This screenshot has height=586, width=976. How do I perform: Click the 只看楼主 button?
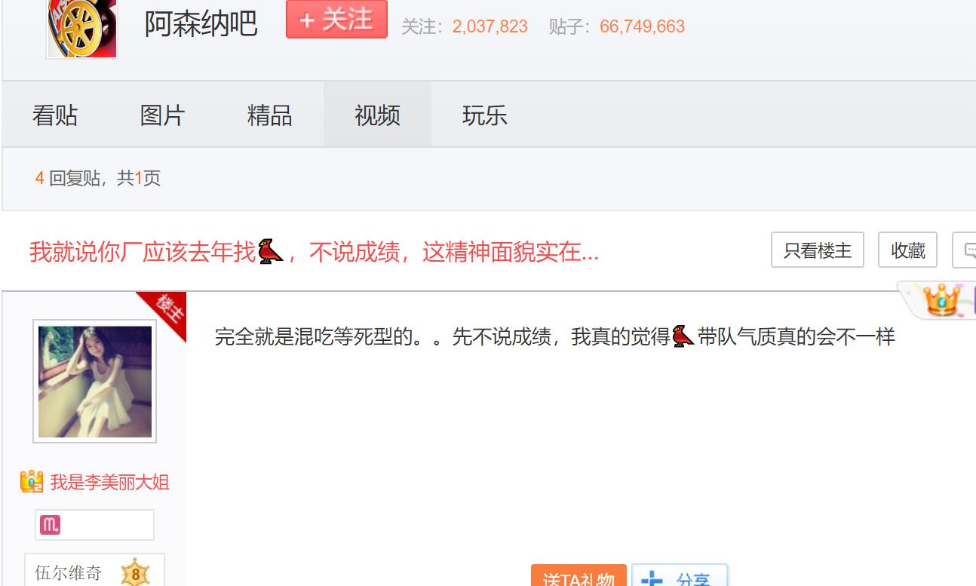pos(818,250)
